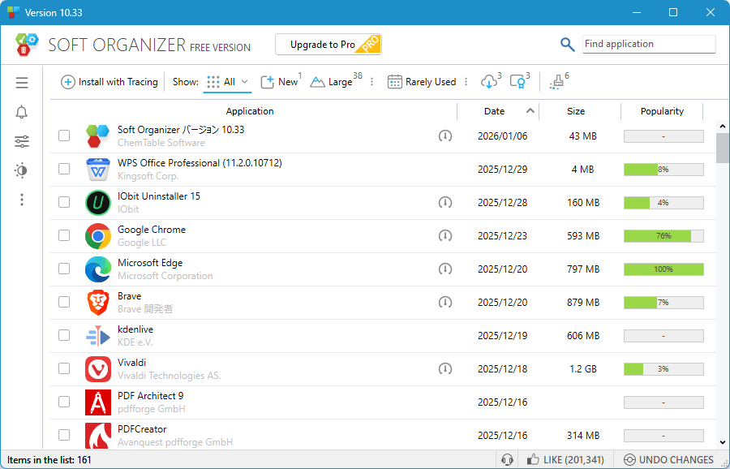Screen dimensions: 730x469
Task: Click the cloud download updates icon
Action: [489, 82]
